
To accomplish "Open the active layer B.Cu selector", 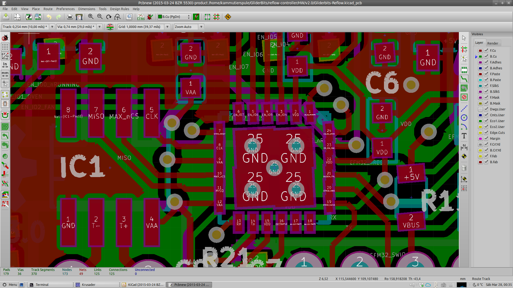I will click(x=174, y=17).
